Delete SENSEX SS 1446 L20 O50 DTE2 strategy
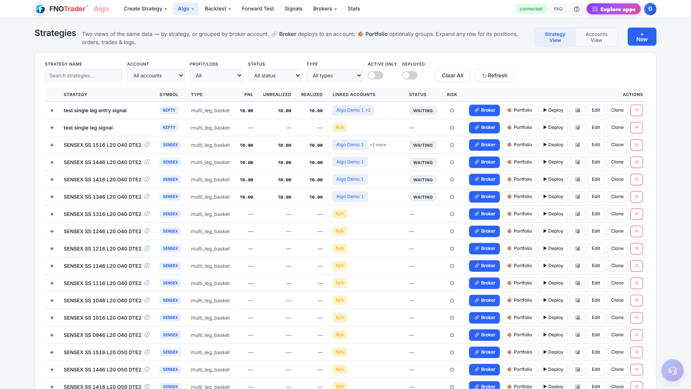The image size is (691, 389). (636, 370)
